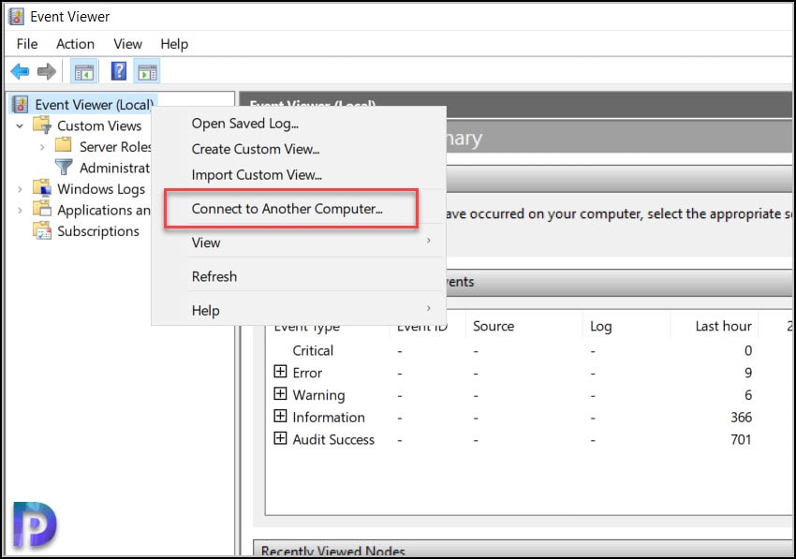Click the blue Back arrow toolbar icon
This screenshot has width=796, height=559.
tap(20, 71)
